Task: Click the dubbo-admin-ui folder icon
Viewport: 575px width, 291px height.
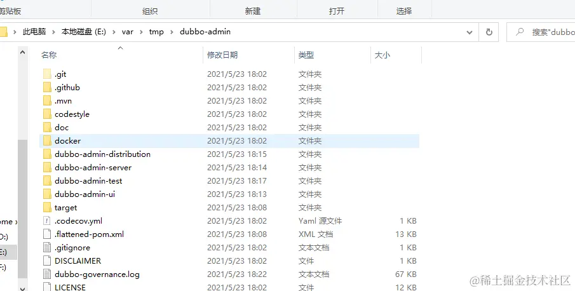Action: point(47,194)
